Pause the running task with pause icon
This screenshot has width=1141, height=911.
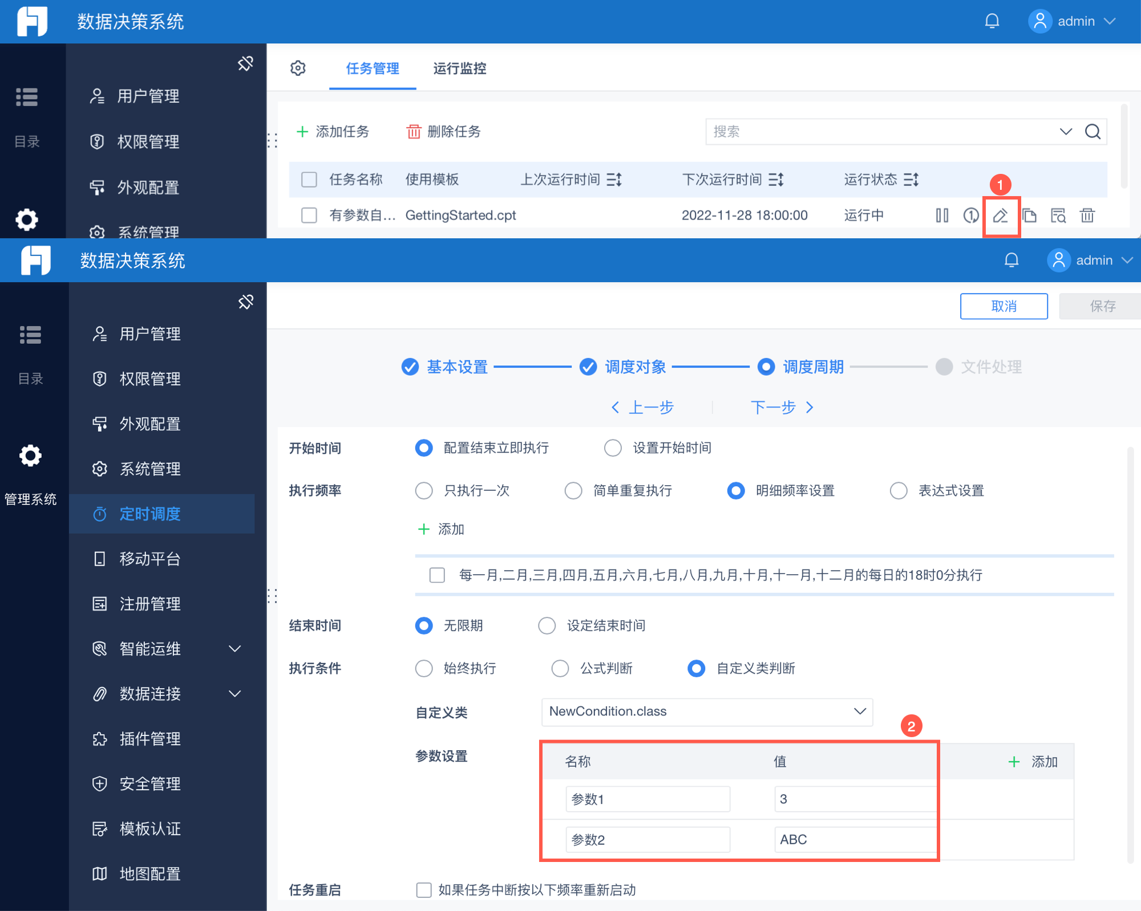pyautogui.click(x=942, y=215)
